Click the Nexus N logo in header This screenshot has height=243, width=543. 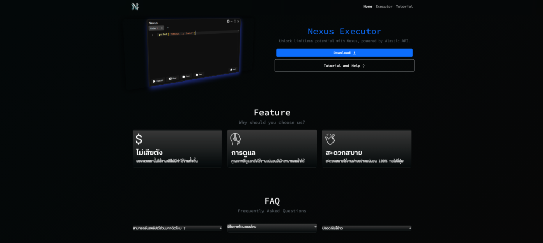pyautogui.click(x=135, y=6)
